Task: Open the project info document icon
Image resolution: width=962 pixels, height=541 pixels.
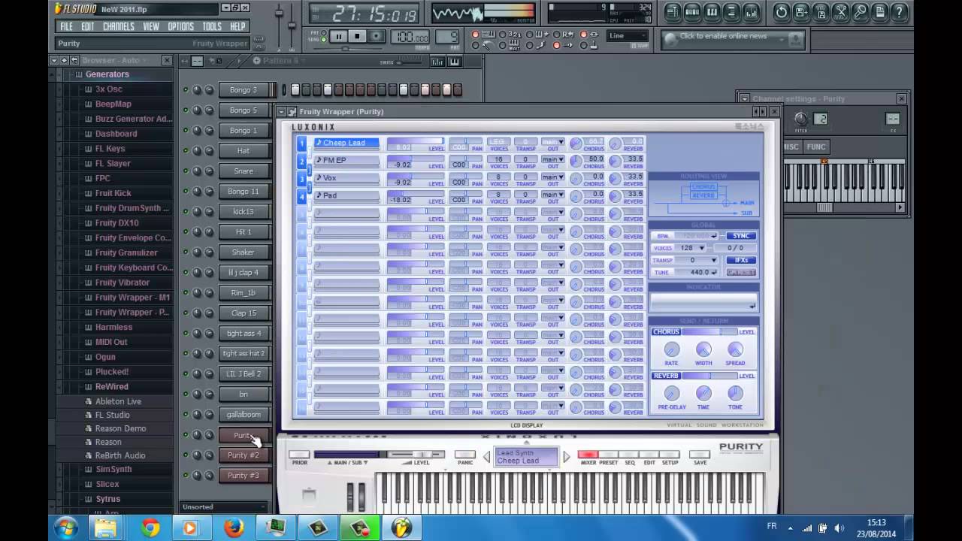Action: (880, 12)
